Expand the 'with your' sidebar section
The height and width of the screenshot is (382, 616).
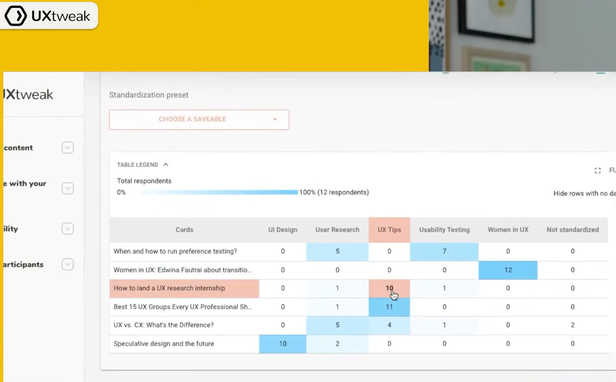67,189
